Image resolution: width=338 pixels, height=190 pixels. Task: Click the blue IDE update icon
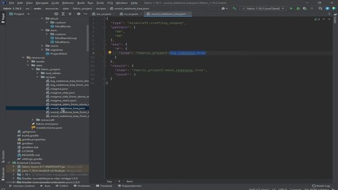(327, 8)
